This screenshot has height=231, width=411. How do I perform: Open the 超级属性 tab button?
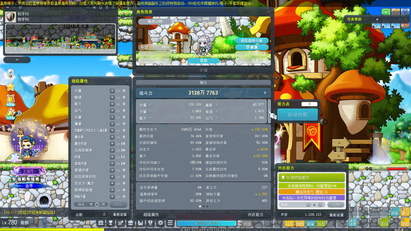pos(151,214)
